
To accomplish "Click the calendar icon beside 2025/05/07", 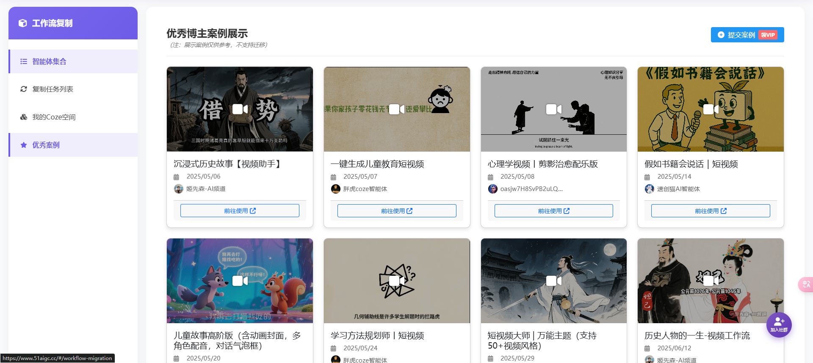I will click(x=333, y=177).
